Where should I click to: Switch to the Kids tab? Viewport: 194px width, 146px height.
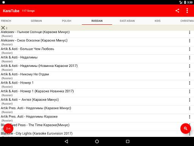click(158, 21)
